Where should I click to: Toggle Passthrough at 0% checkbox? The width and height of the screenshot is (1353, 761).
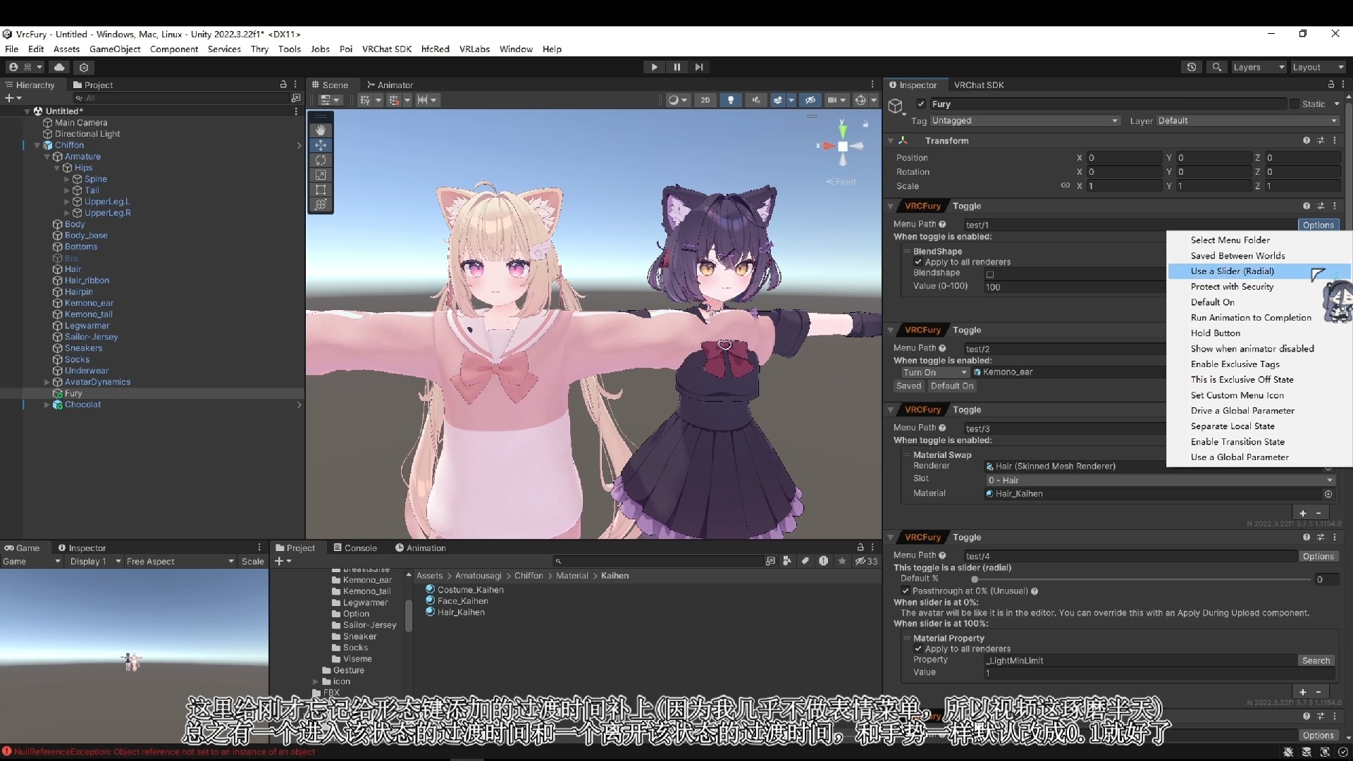coord(906,591)
